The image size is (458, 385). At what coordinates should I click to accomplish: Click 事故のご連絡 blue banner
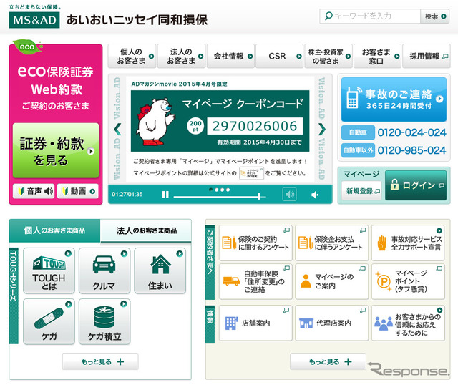pos(394,99)
